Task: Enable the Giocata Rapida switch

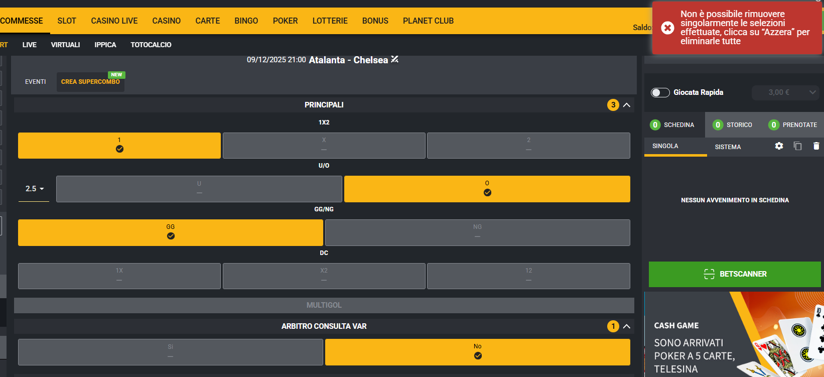Action: click(x=660, y=92)
